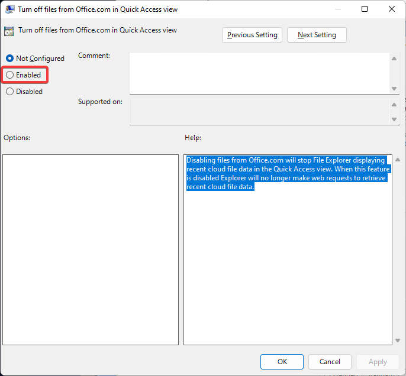
Task: Click the Comment box scroll up arrow
Action: point(394,59)
